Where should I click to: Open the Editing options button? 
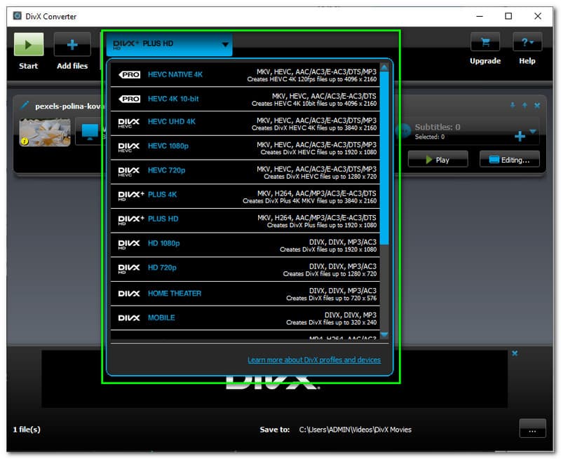pyautogui.click(x=510, y=160)
